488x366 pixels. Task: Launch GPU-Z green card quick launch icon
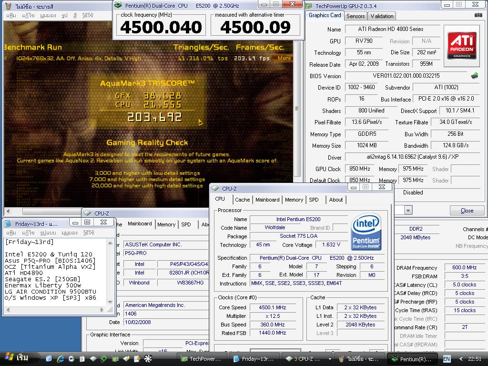point(115,359)
